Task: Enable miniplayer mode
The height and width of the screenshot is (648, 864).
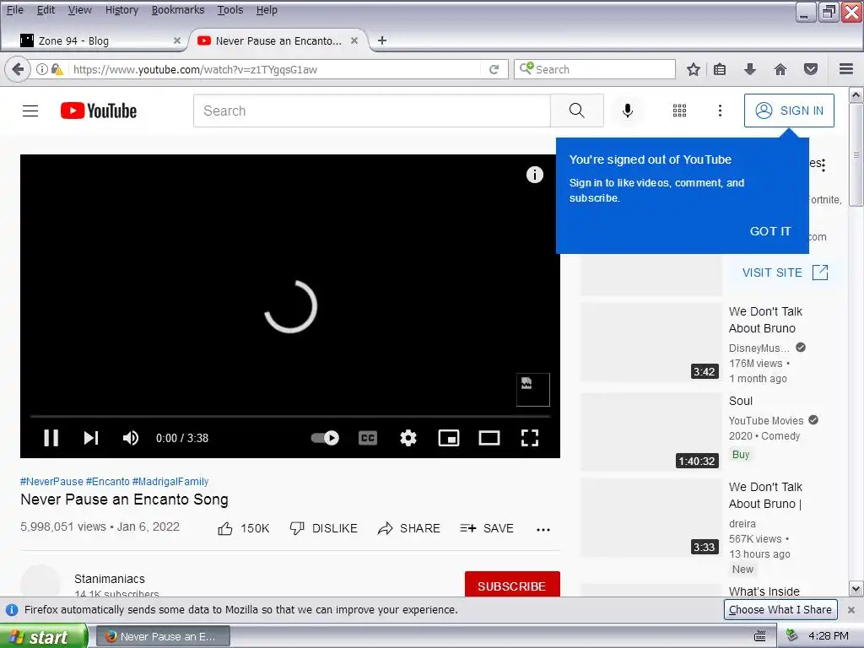Action: coord(449,438)
